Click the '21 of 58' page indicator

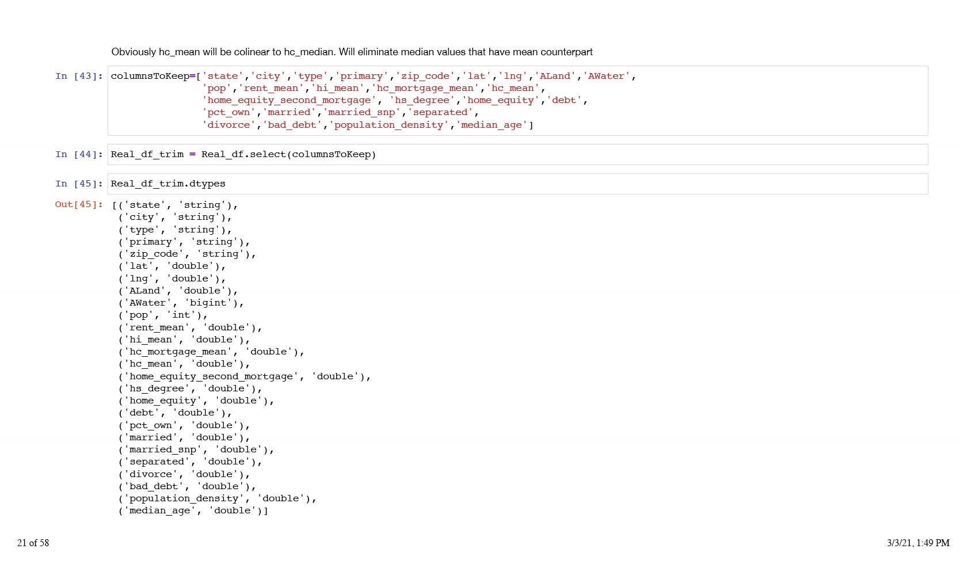pyautogui.click(x=33, y=543)
